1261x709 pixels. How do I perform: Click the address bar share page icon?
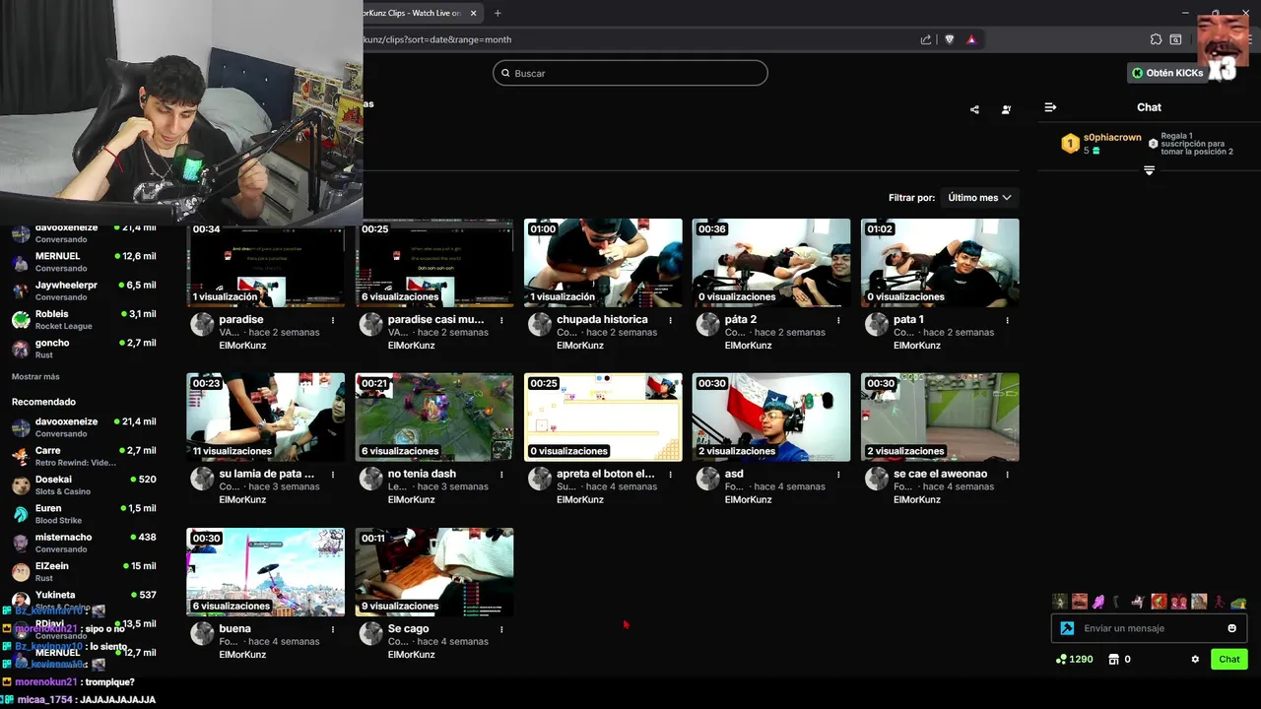[x=926, y=39]
